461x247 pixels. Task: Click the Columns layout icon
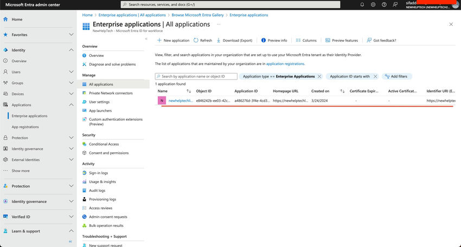[x=298, y=40]
